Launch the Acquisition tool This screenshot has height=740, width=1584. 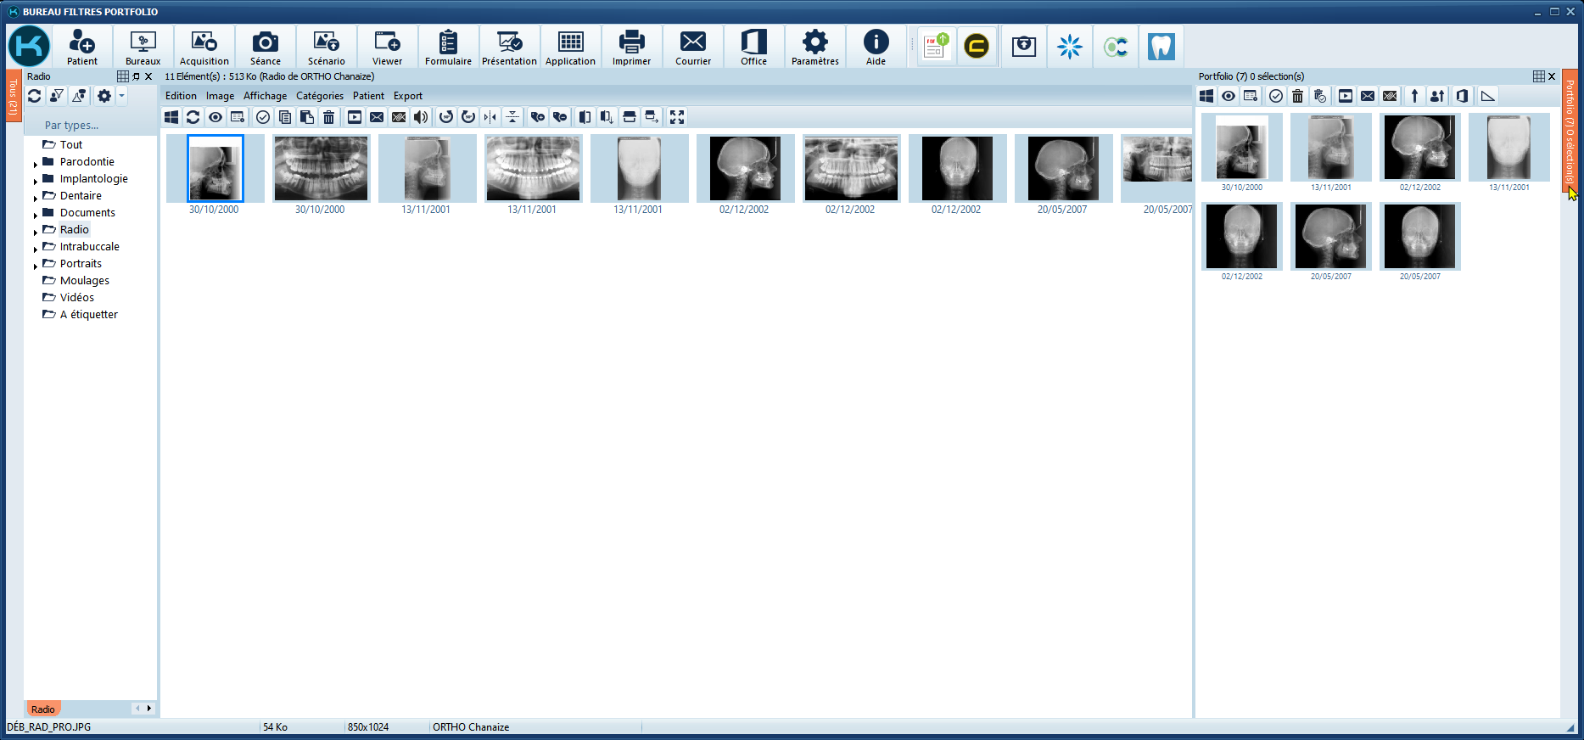tap(204, 47)
